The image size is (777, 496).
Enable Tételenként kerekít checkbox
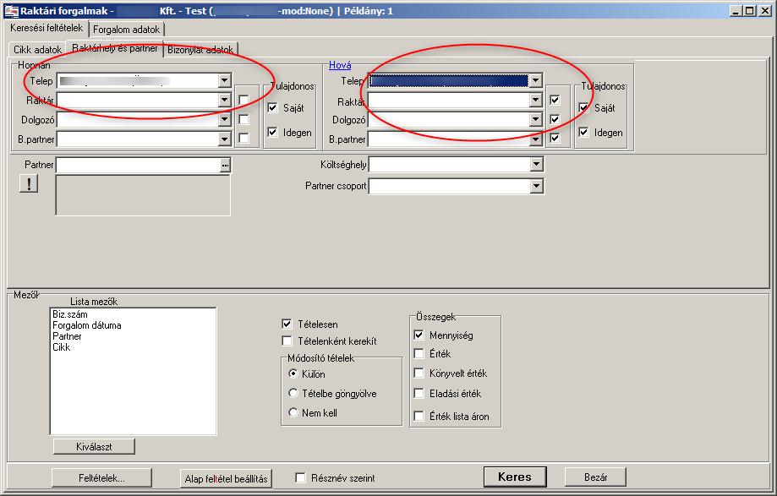pyautogui.click(x=287, y=341)
